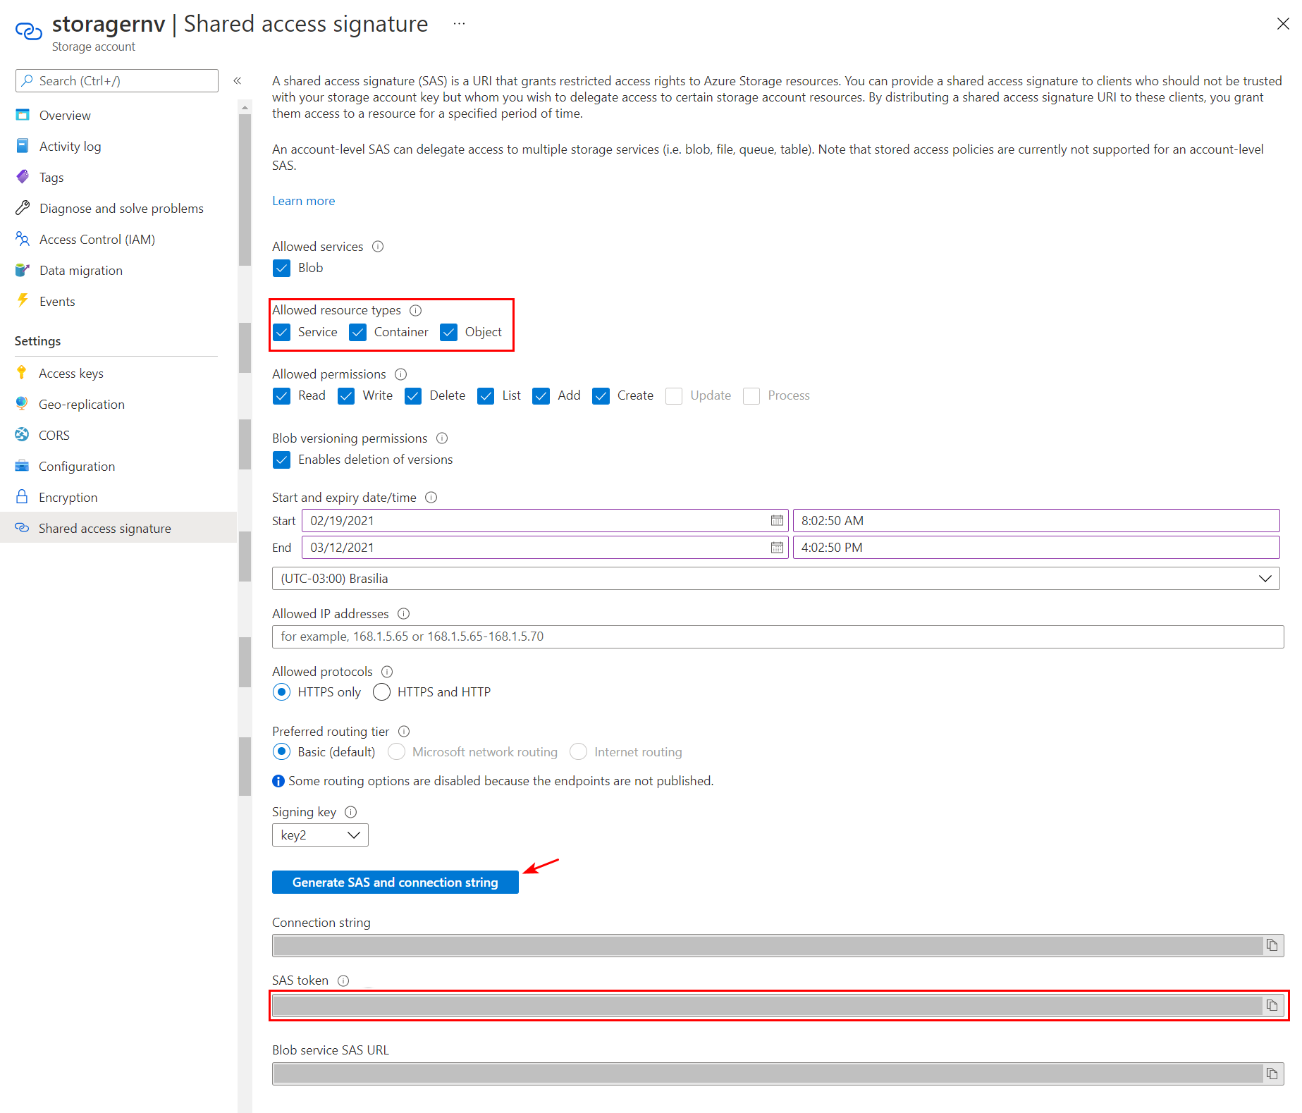Click info icon next to Signing key
Image resolution: width=1302 pixels, height=1113 pixels.
[351, 812]
